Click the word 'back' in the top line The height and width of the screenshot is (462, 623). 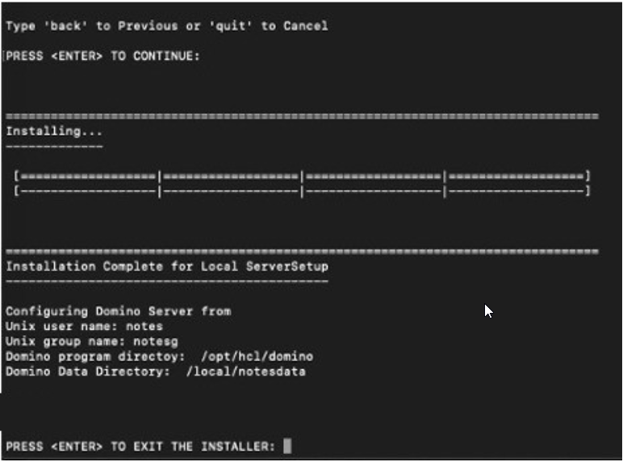(70, 26)
